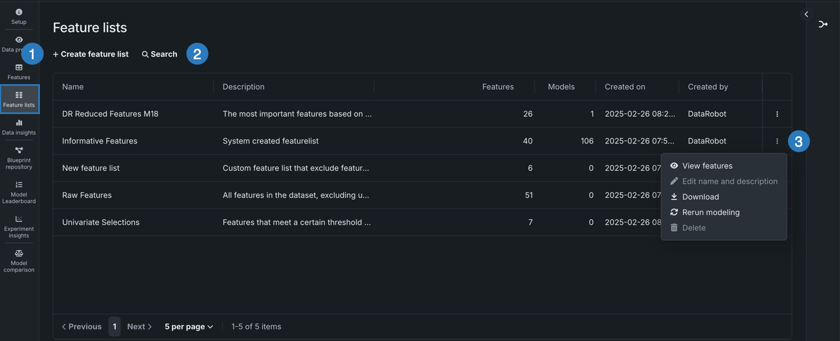Open the Experiment insights icon
Screen dimensions: 840x341
[x=19, y=219]
